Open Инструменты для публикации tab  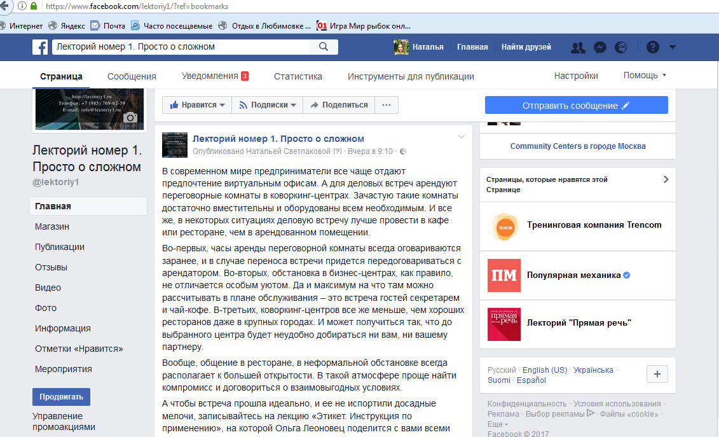[x=411, y=76]
